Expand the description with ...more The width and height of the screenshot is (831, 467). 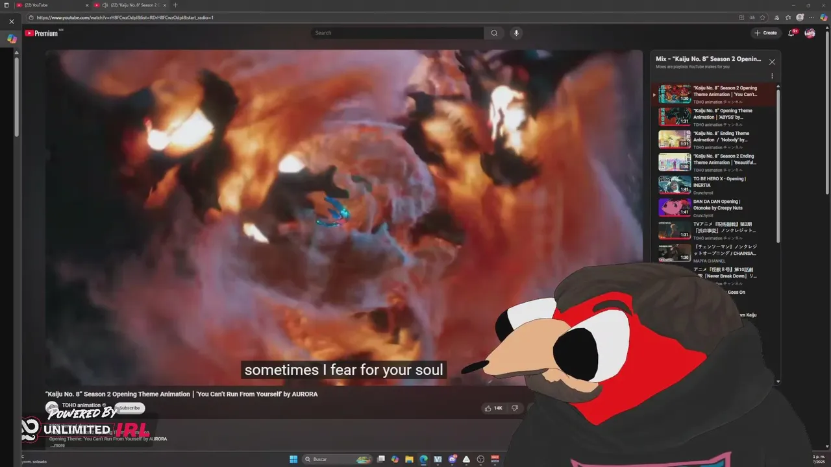click(x=58, y=446)
